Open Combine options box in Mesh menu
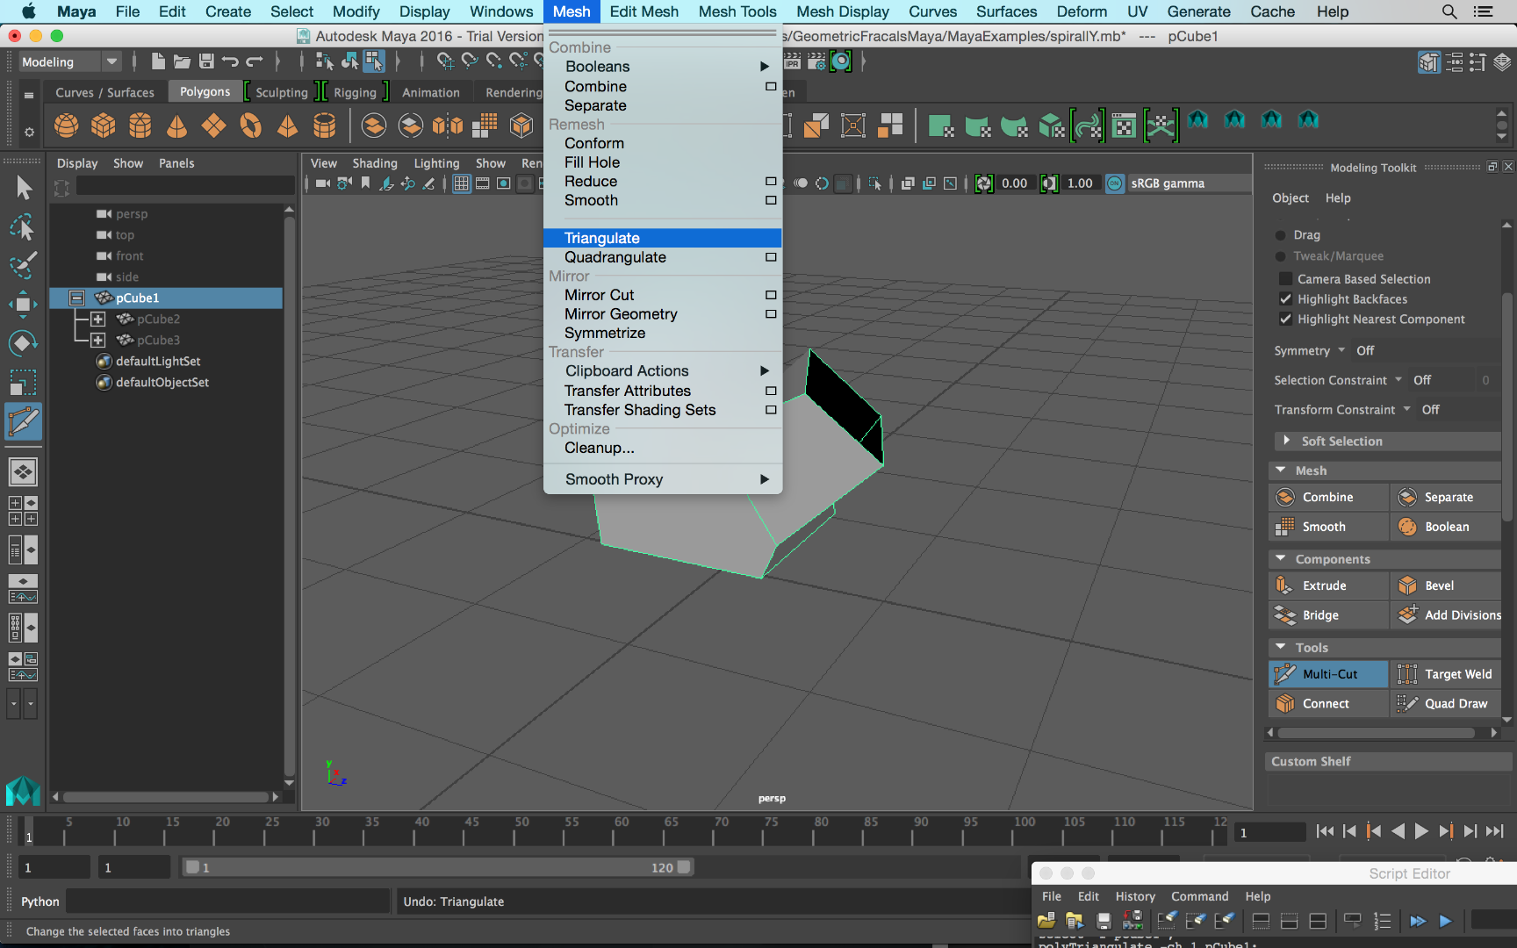This screenshot has width=1517, height=948. [771, 87]
